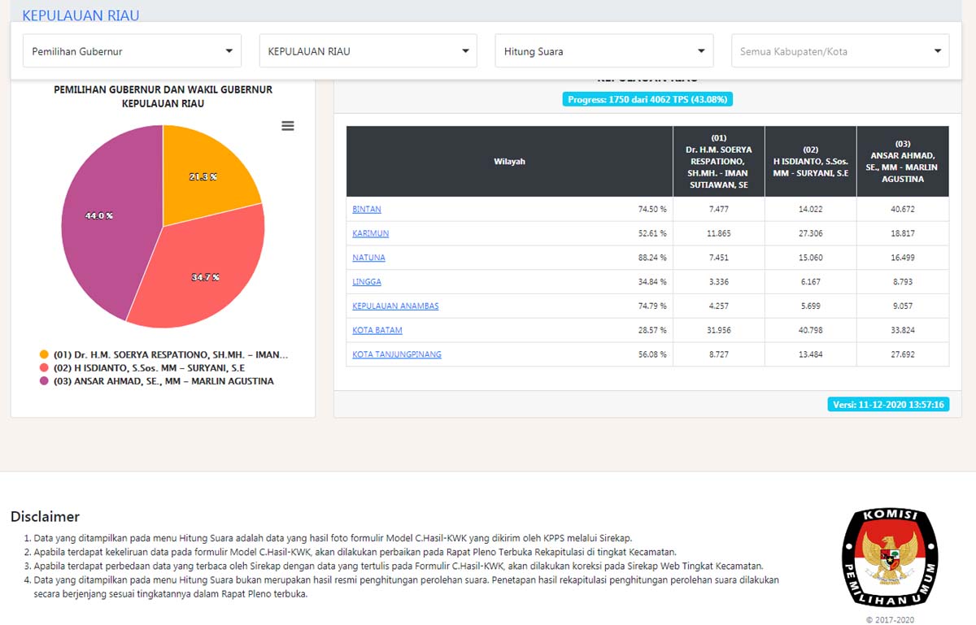Toggle legend entry for Ansar Ahmad – Marlin Agustina
Viewport: 976px width, 625px height.
[156, 381]
